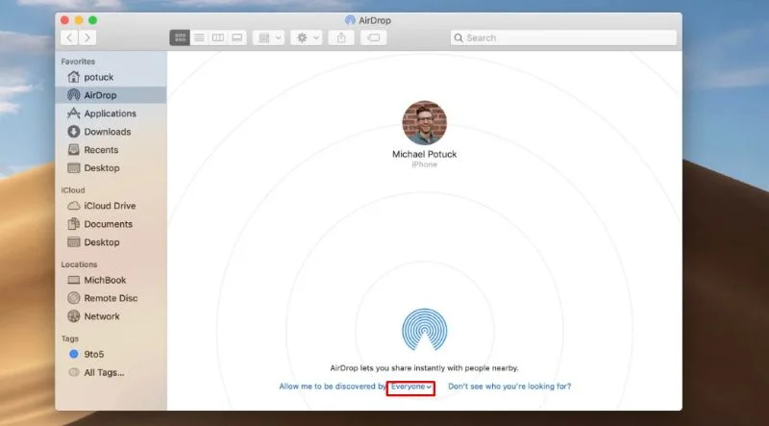Select the 9to5 blue tag

[111, 354]
